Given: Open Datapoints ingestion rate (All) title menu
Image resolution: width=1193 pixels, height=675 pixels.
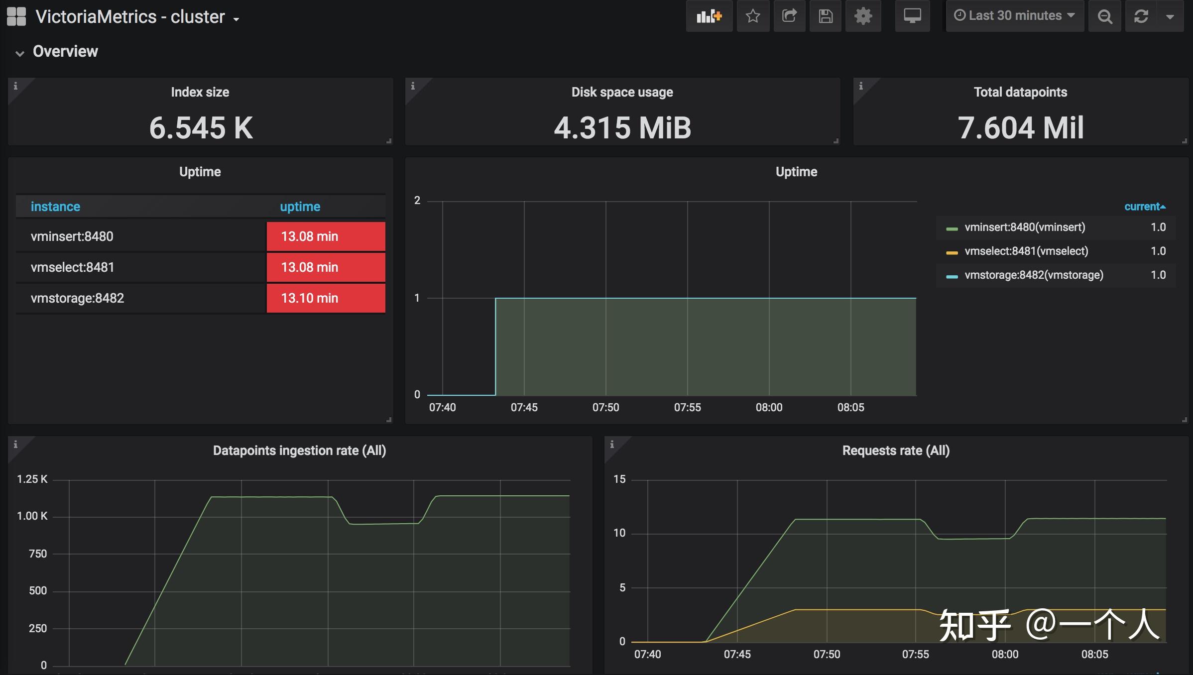Looking at the screenshot, I should click(x=299, y=450).
